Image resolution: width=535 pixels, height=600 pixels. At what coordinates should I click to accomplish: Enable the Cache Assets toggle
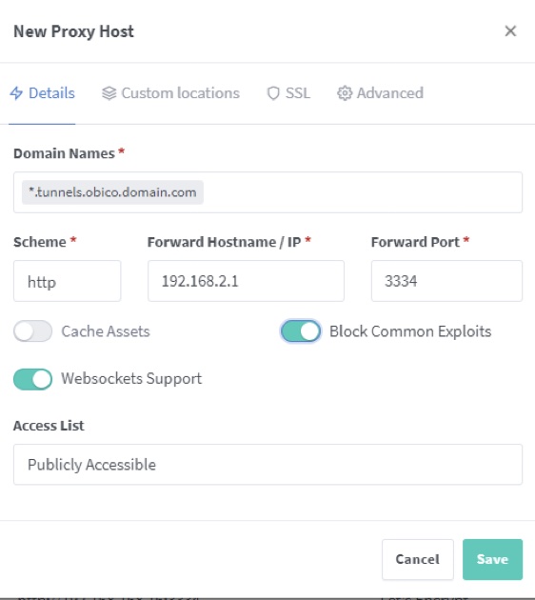tap(33, 331)
